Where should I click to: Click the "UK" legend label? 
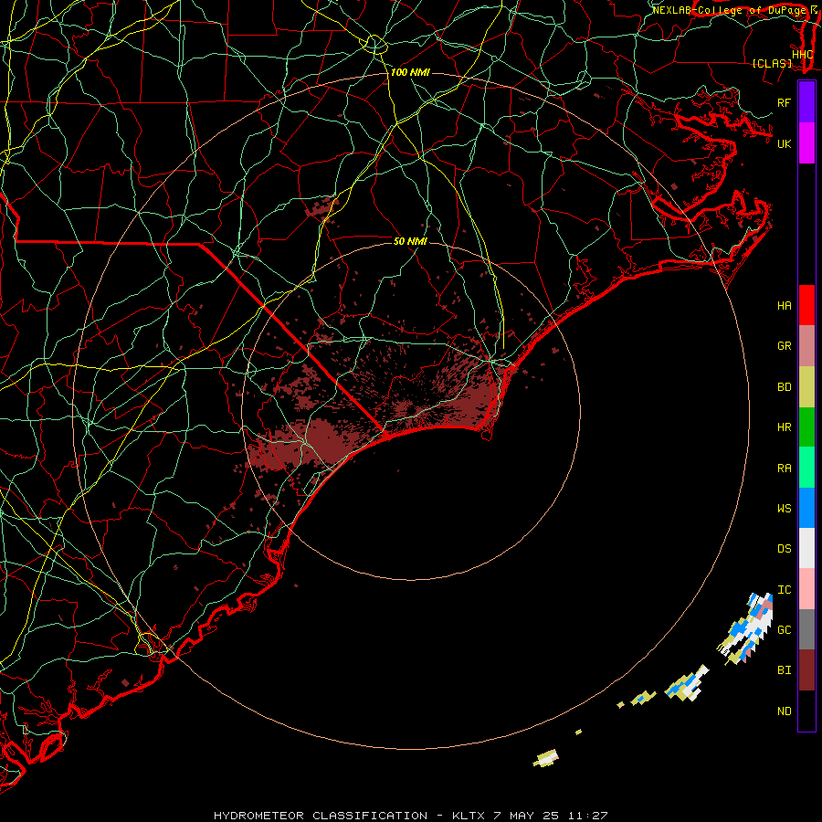(784, 143)
